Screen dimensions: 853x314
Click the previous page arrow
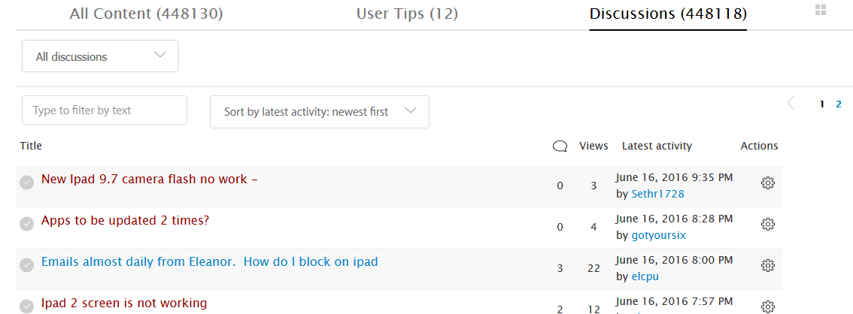[791, 104]
